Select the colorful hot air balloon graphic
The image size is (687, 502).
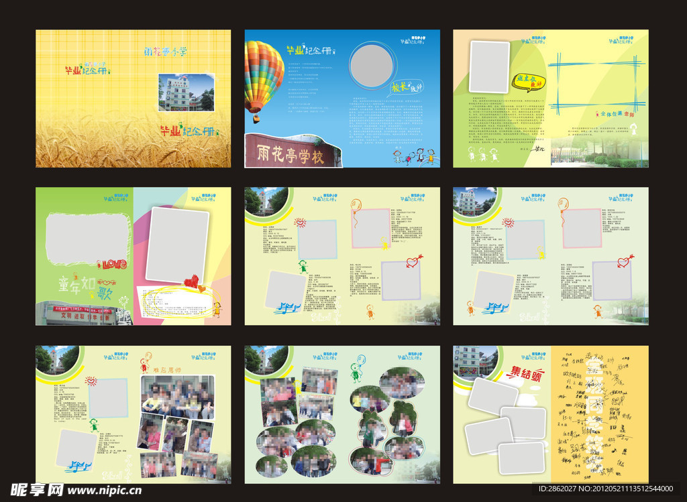click(263, 81)
